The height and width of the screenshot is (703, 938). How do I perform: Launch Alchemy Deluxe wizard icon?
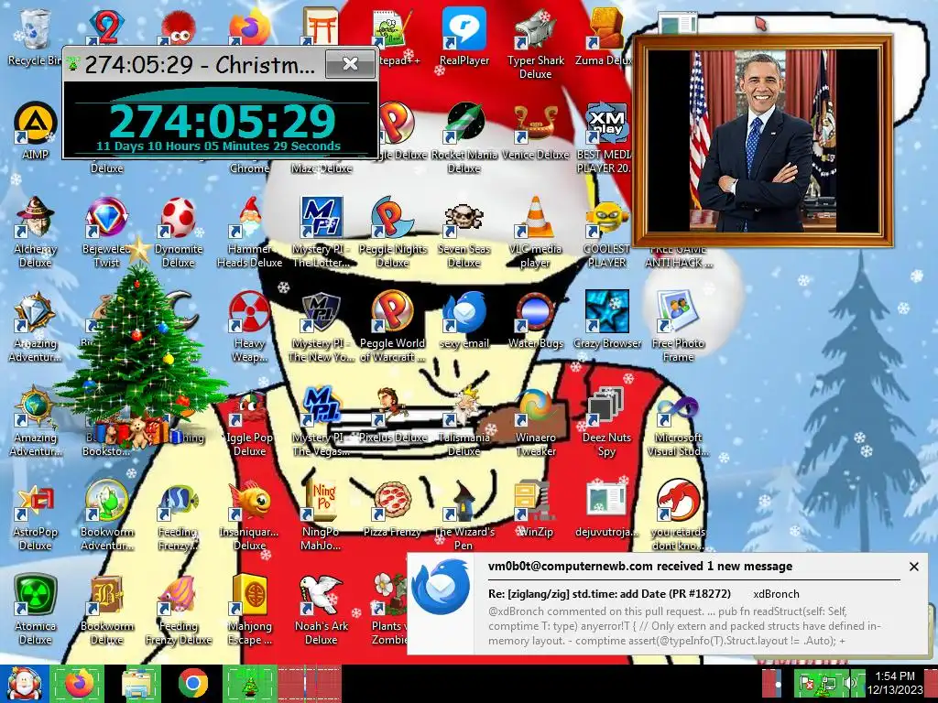36,232
